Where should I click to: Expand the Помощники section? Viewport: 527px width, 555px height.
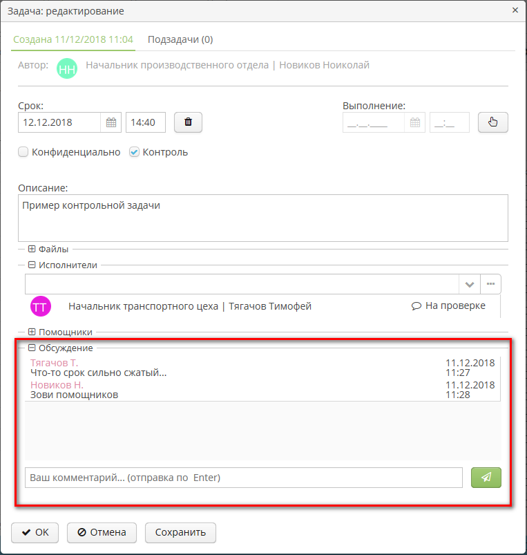click(x=32, y=332)
